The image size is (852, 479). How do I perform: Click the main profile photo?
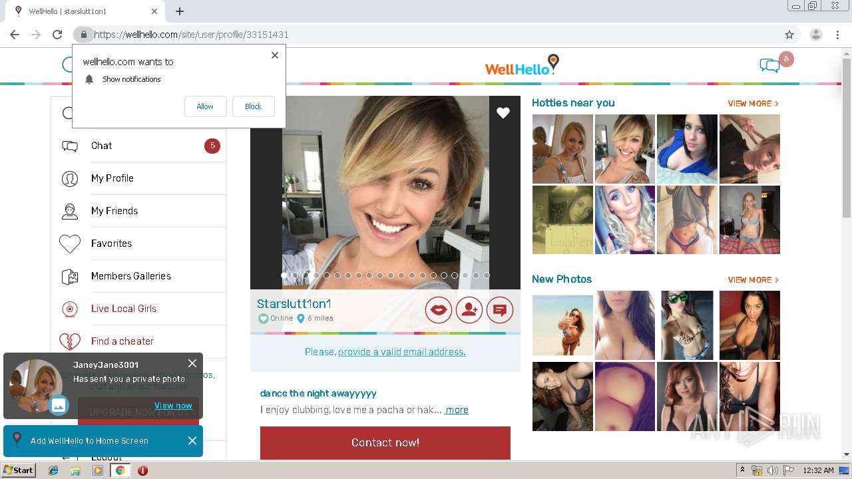pyautogui.click(x=385, y=192)
